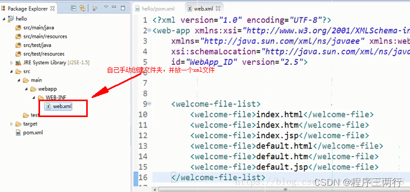
Task: Close the Package Explorer view tab
Action: click(x=52, y=8)
